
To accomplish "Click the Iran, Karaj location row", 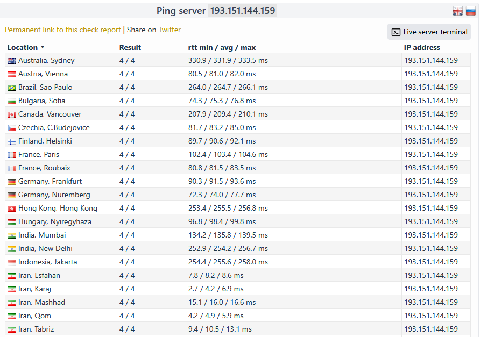I will 34,289.
